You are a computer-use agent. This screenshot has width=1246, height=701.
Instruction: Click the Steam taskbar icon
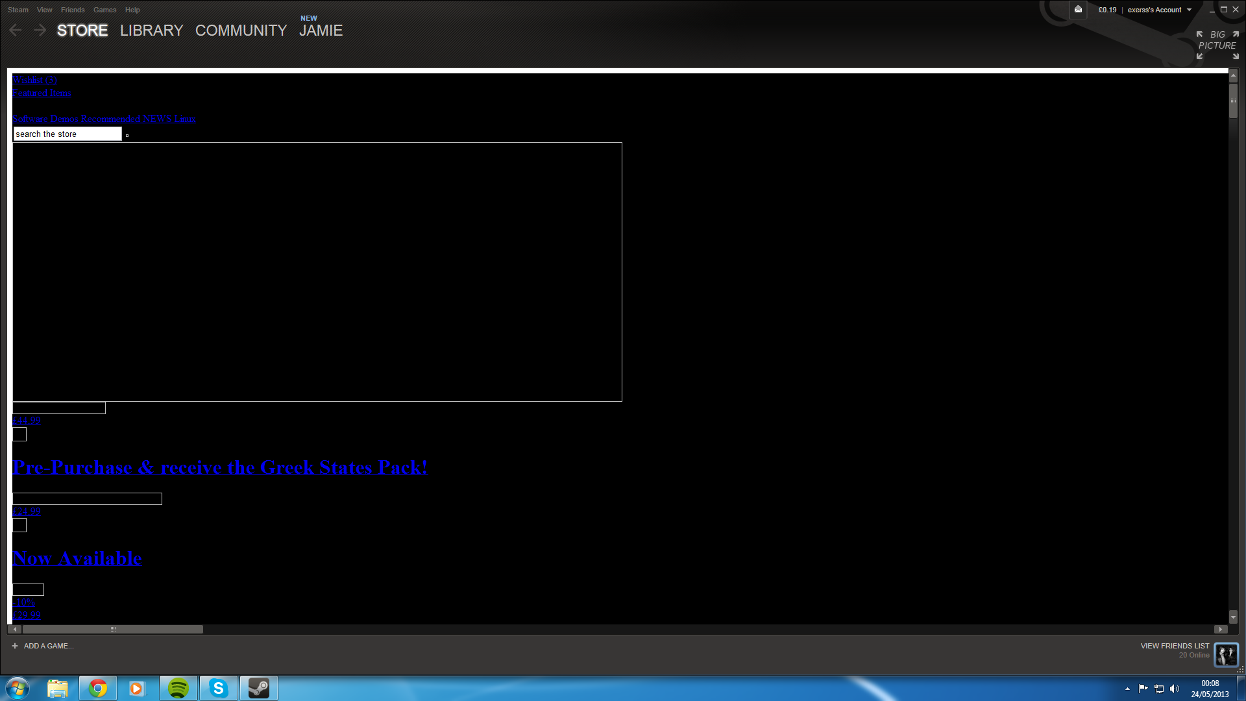[259, 688]
